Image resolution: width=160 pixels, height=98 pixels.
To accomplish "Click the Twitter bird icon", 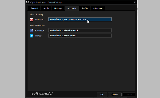I will [x=32, y=36].
